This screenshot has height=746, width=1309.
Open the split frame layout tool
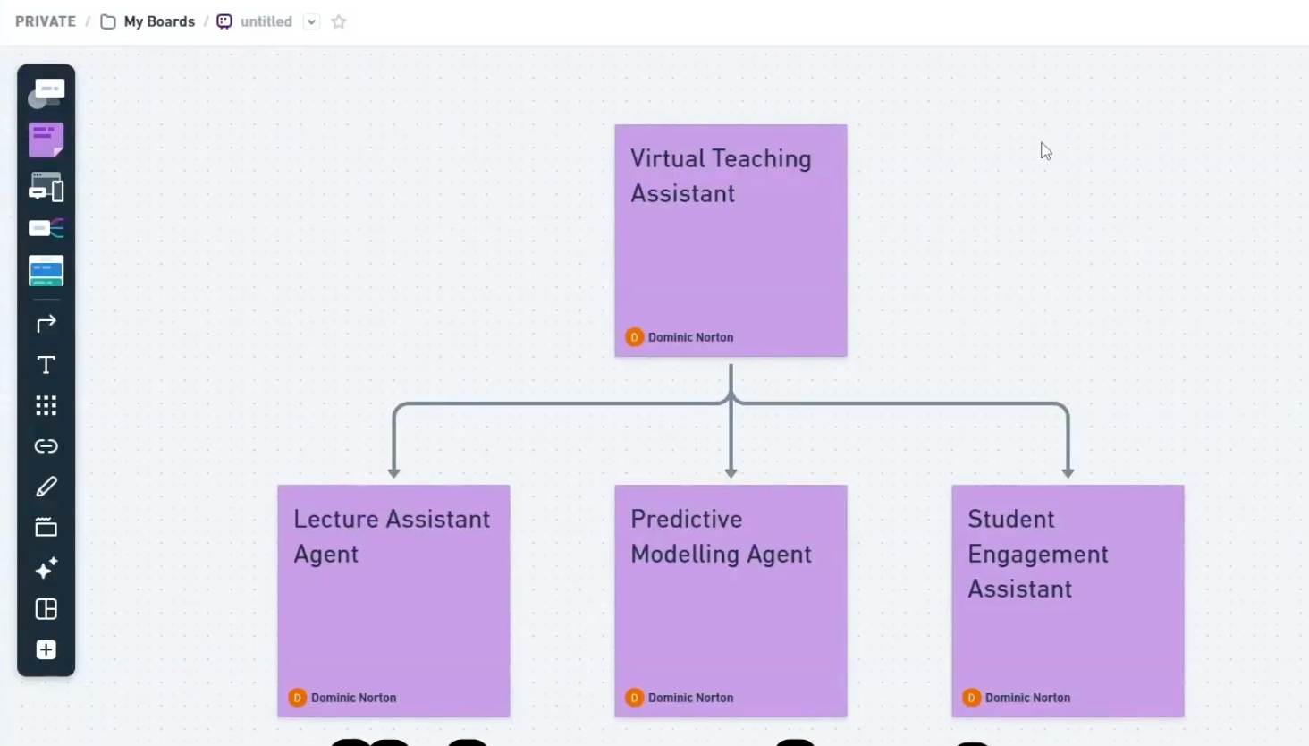click(x=46, y=609)
